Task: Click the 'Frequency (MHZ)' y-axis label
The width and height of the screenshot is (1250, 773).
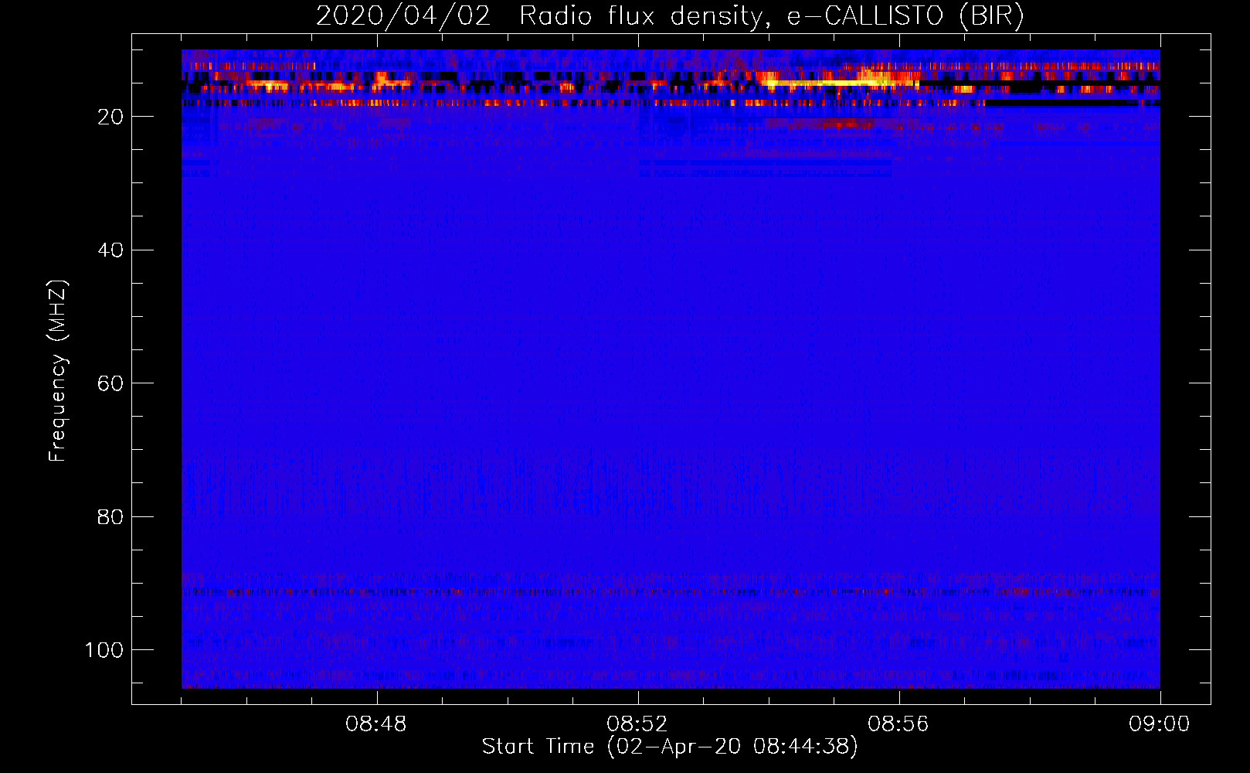Action: click(58, 371)
